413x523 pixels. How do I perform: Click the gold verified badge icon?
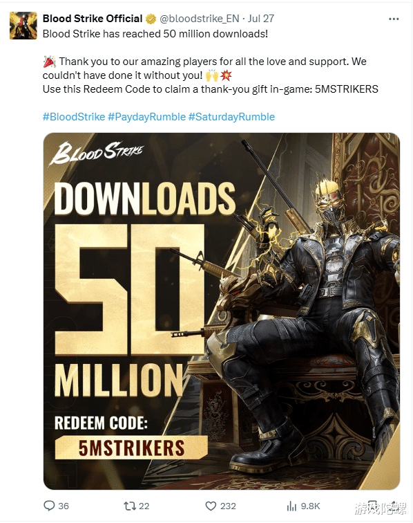coord(151,19)
